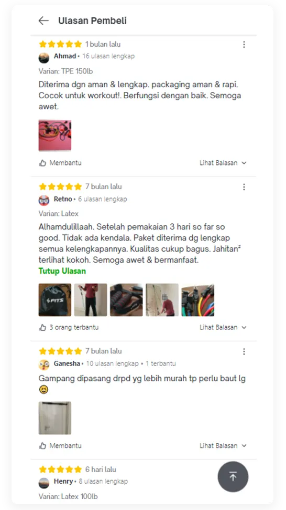This screenshot has height=510, width=286.
Task: Click Henry's profile avatar
Action: click(44, 483)
